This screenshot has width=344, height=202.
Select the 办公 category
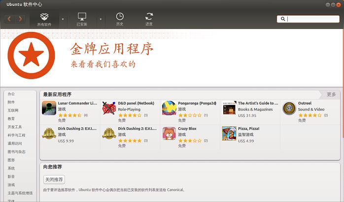point(11,94)
